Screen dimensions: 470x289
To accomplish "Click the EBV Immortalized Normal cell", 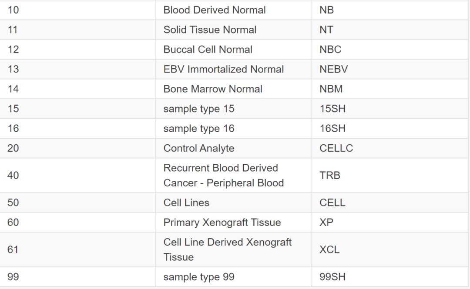I will click(x=234, y=69).
